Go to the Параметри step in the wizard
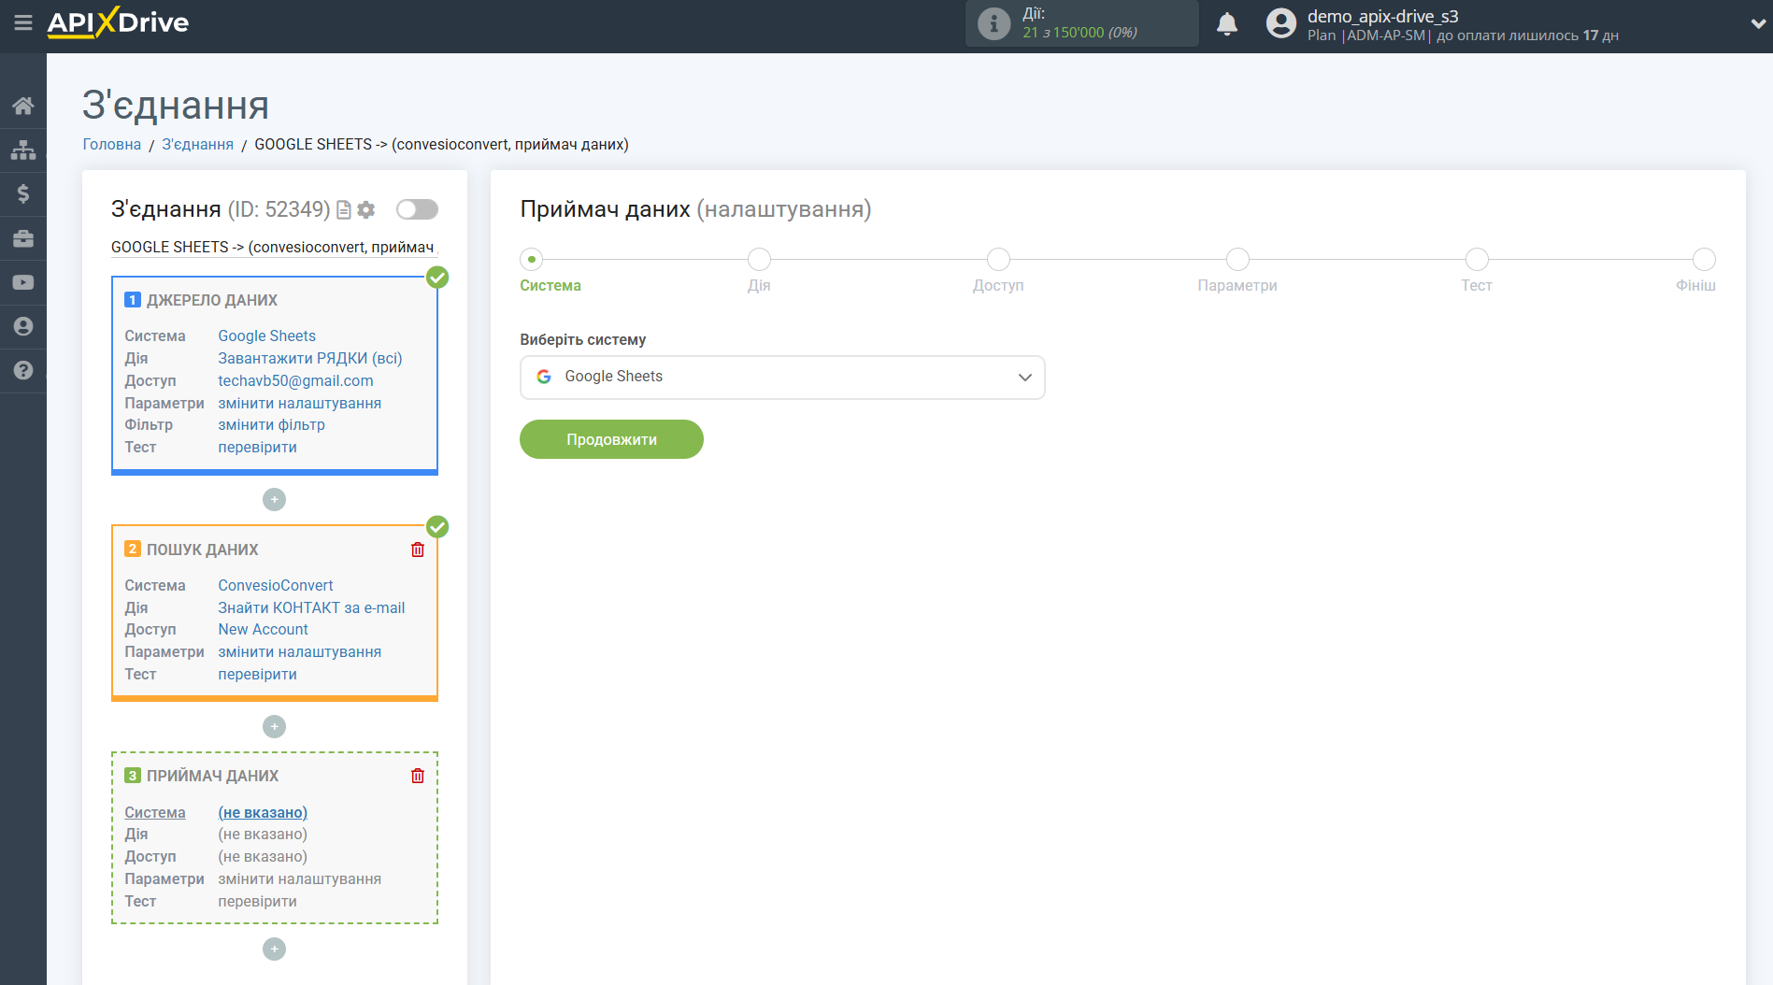The height and width of the screenshot is (985, 1773). point(1237,260)
